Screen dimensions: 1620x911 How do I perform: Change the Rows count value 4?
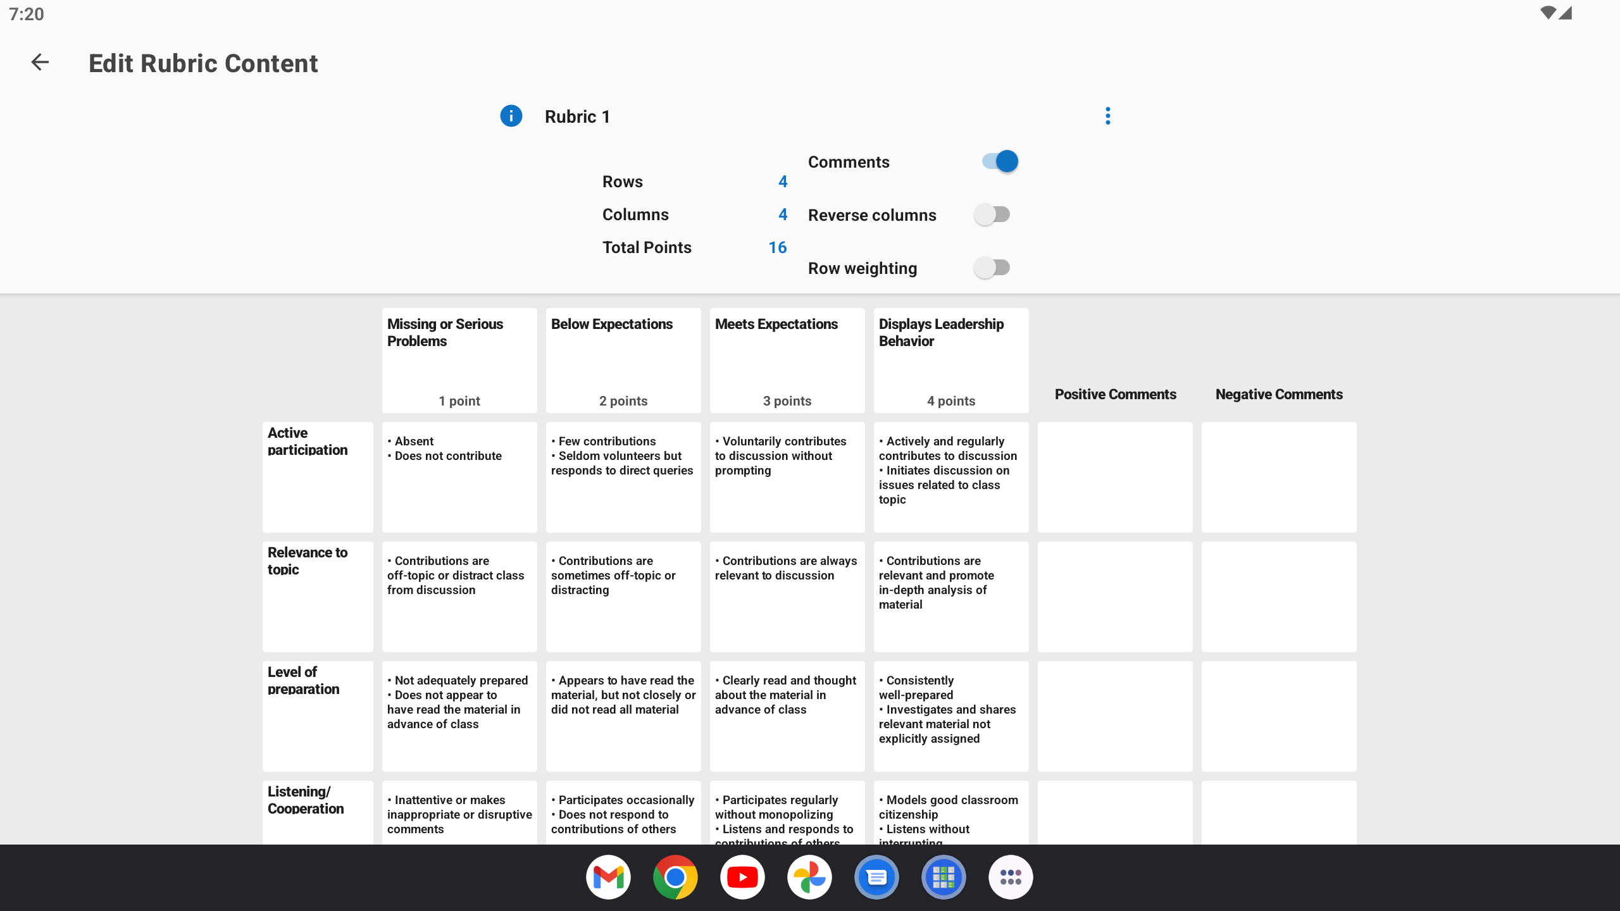[783, 182]
